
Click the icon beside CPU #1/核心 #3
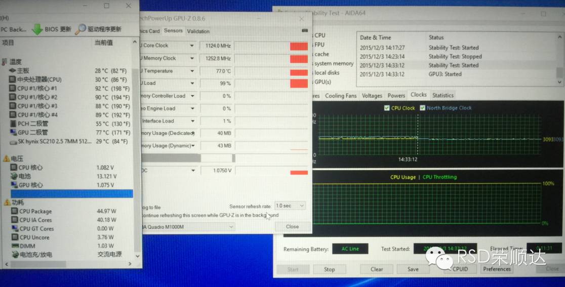click(13, 106)
